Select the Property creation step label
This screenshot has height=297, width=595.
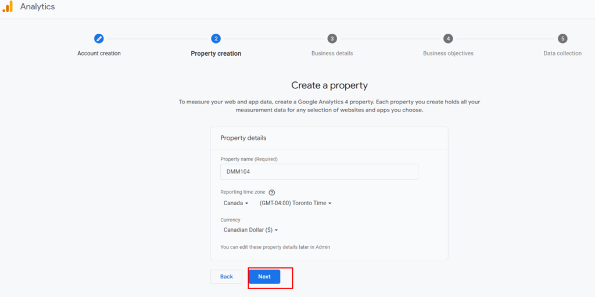(216, 53)
